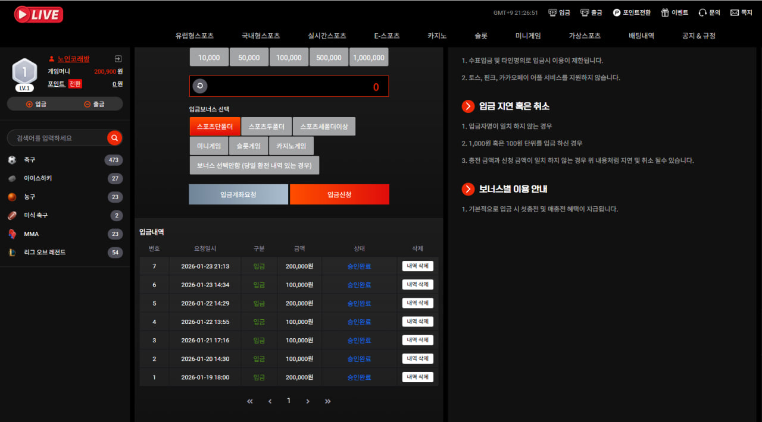Select the 스포츠두폴더 bonus option
The height and width of the screenshot is (422, 762).
tap(267, 127)
